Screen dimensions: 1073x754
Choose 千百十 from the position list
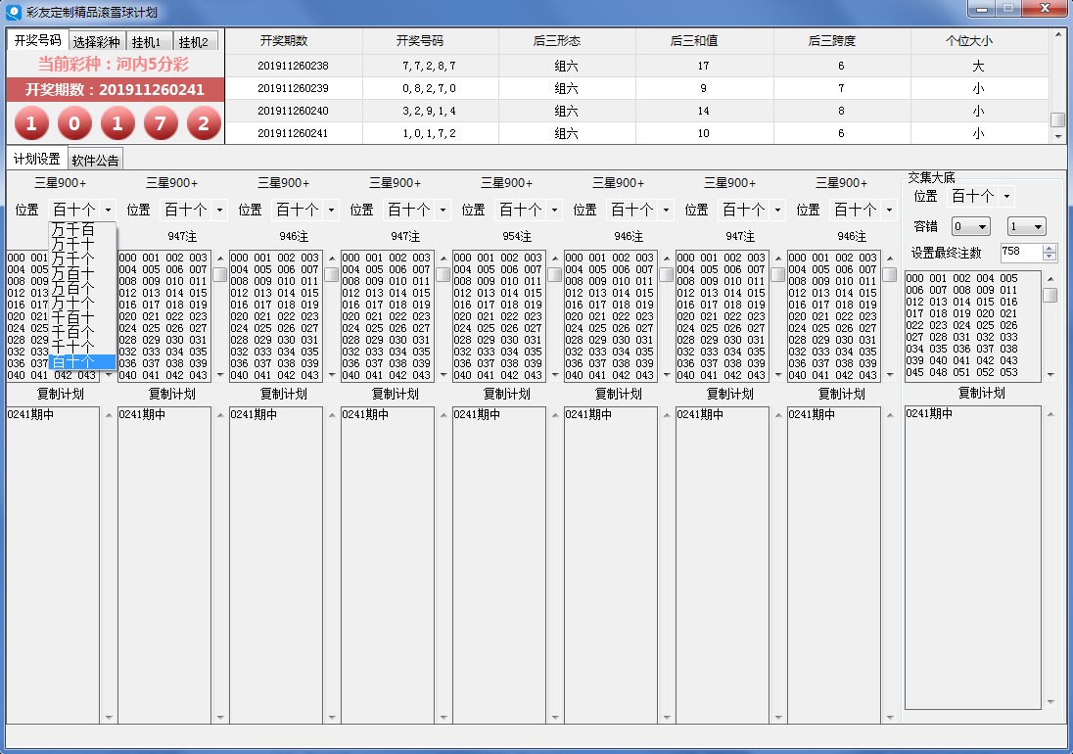pyautogui.click(x=73, y=317)
